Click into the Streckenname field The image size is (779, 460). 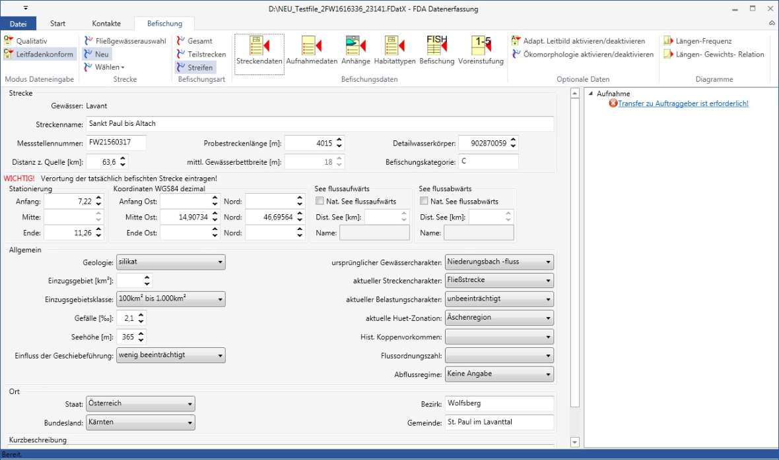pyautogui.click(x=320, y=123)
